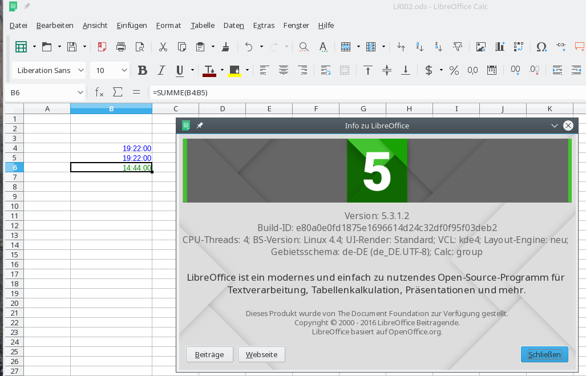Expand the Save dropdown arrow
Screen dimensions: 586x376
click(84, 47)
